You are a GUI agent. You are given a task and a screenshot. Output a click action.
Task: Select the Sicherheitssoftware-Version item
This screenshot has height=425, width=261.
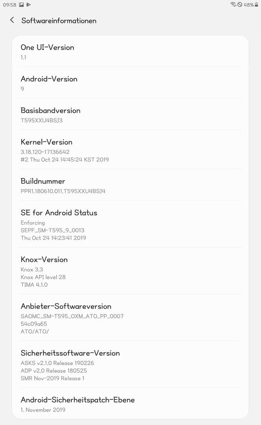(x=130, y=364)
